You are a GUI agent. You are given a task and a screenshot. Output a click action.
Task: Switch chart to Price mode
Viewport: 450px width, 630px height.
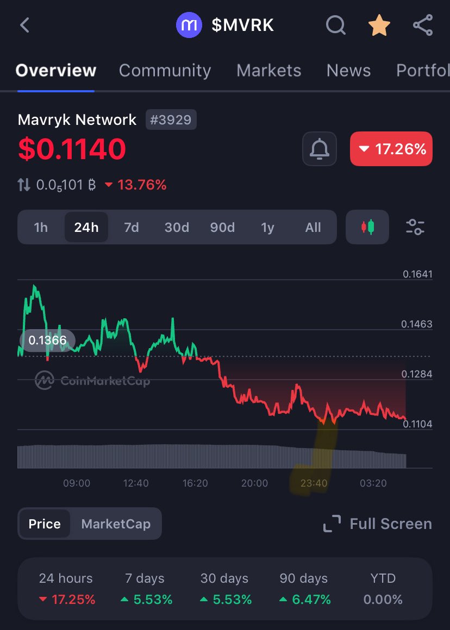(x=45, y=524)
